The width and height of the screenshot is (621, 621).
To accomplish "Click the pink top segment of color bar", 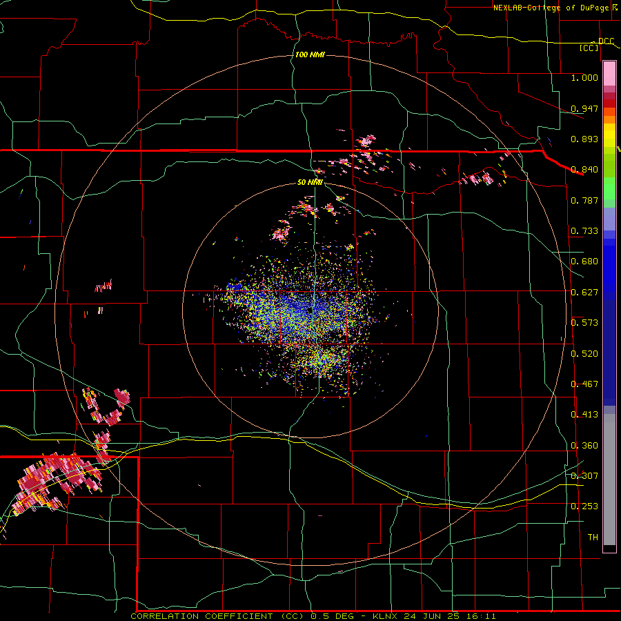I will (x=609, y=73).
